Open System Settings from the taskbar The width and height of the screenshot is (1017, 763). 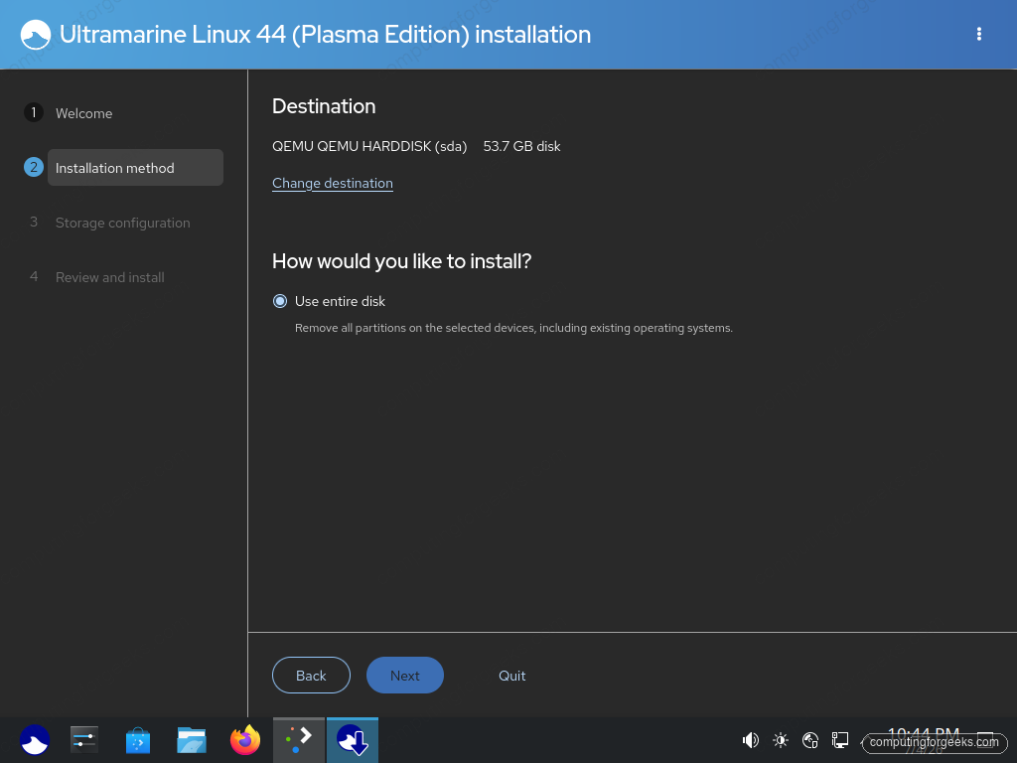pos(84,739)
